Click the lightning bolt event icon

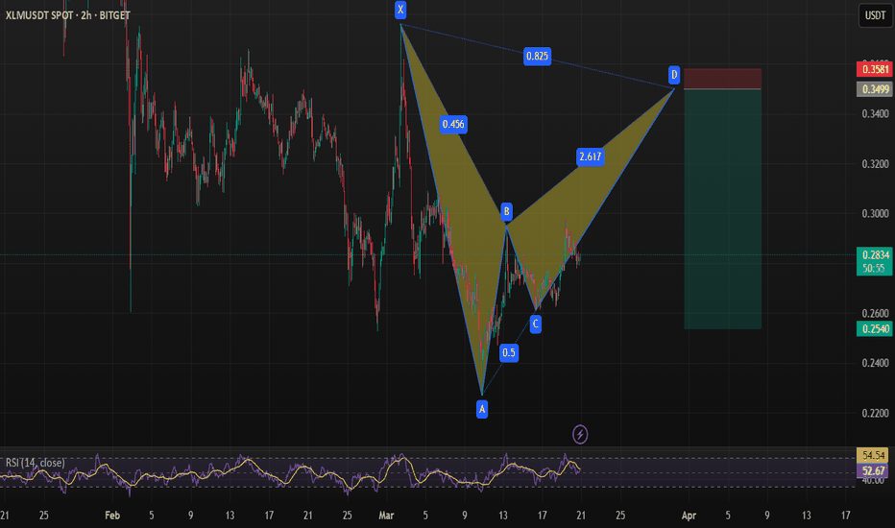[580, 434]
